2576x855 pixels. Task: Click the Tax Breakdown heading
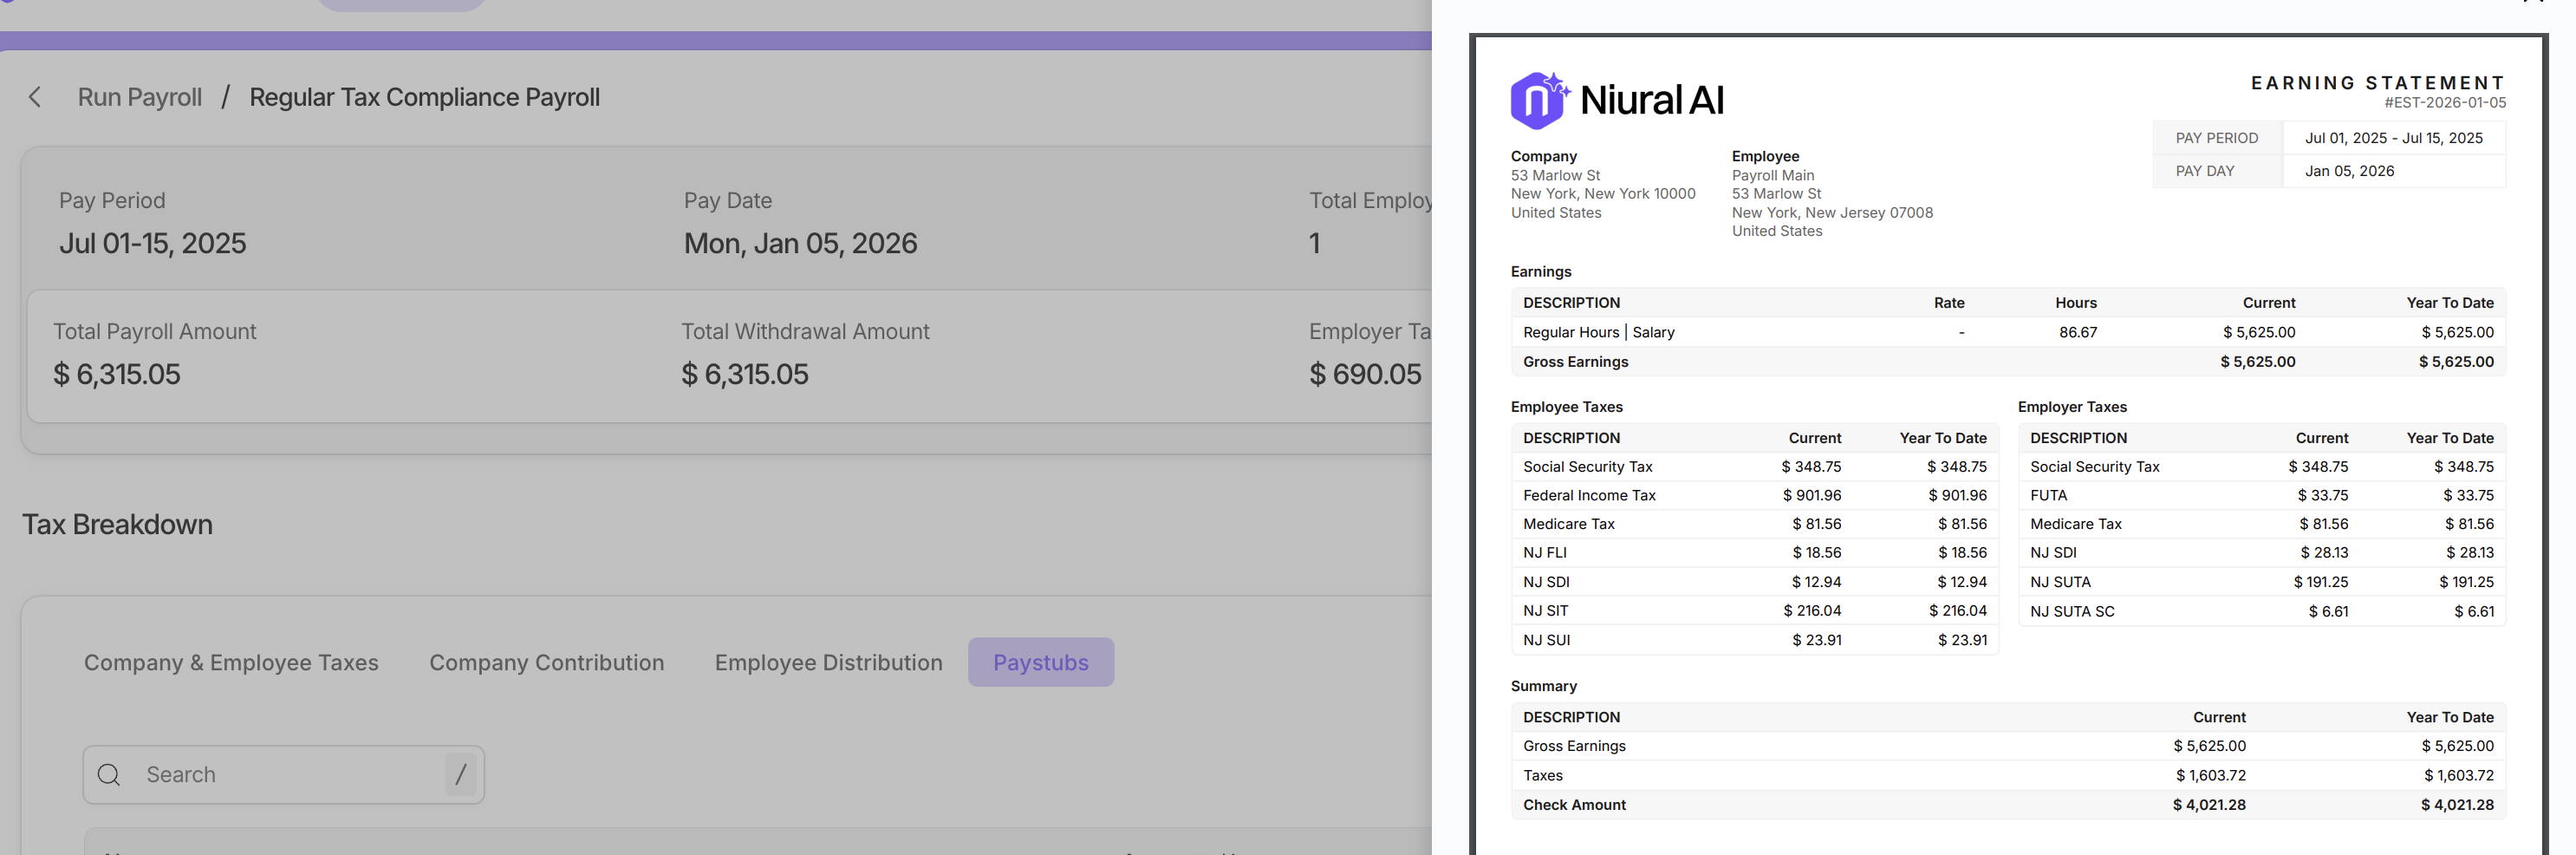tap(117, 524)
